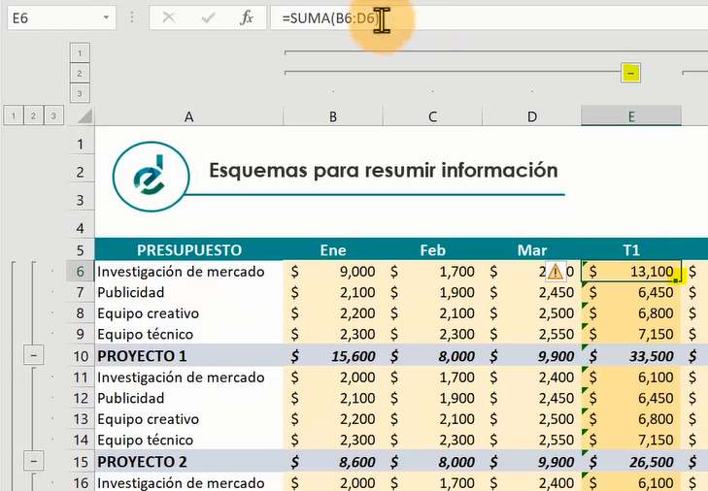This screenshot has height=491, width=708.
Task: Collapse the PROYECTO 1 row group
Action: 33,355
